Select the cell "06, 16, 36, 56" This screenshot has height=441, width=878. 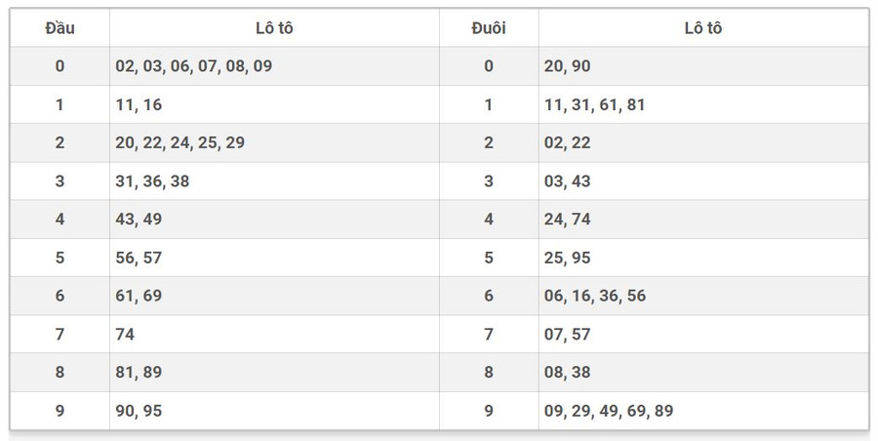pos(594,296)
